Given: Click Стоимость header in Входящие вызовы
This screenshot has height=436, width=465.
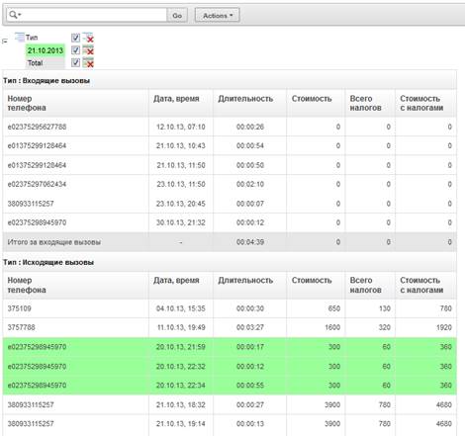Looking at the screenshot, I should pyautogui.click(x=312, y=99).
